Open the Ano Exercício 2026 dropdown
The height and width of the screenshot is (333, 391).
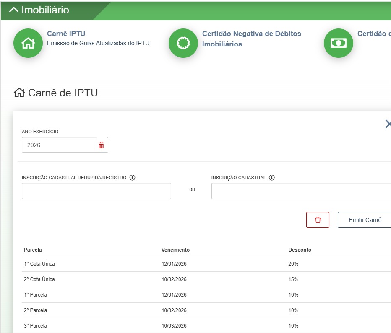pos(59,145)
